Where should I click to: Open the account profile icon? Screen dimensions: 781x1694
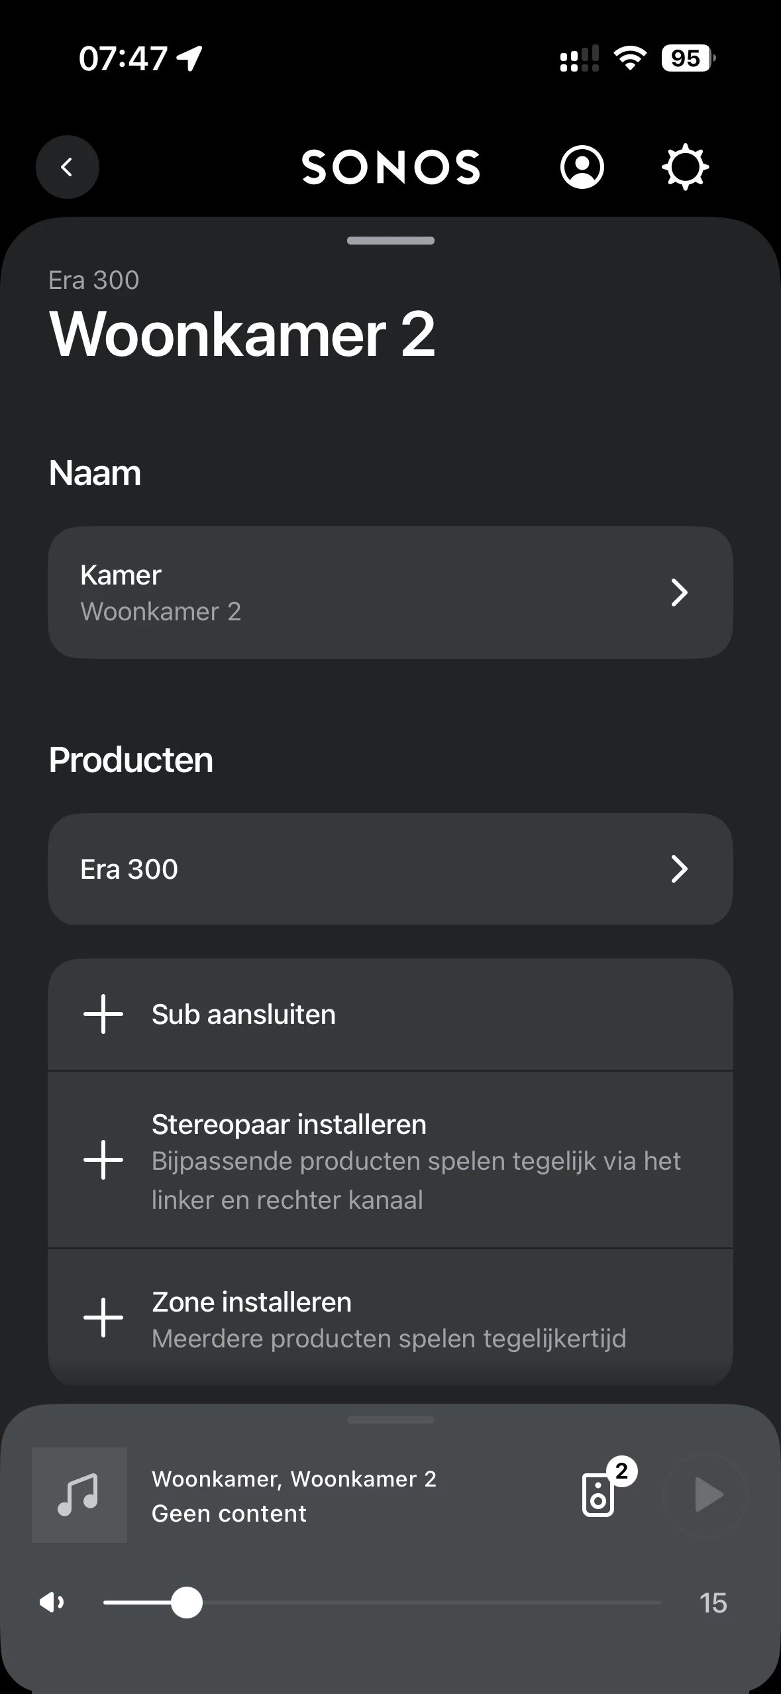pyautogui.click(x=582, y=167)
